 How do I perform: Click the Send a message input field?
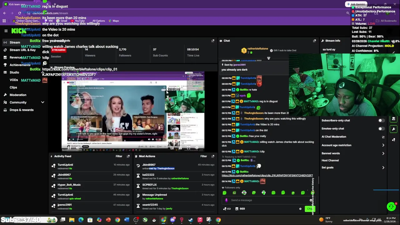[x=269, y=200]
